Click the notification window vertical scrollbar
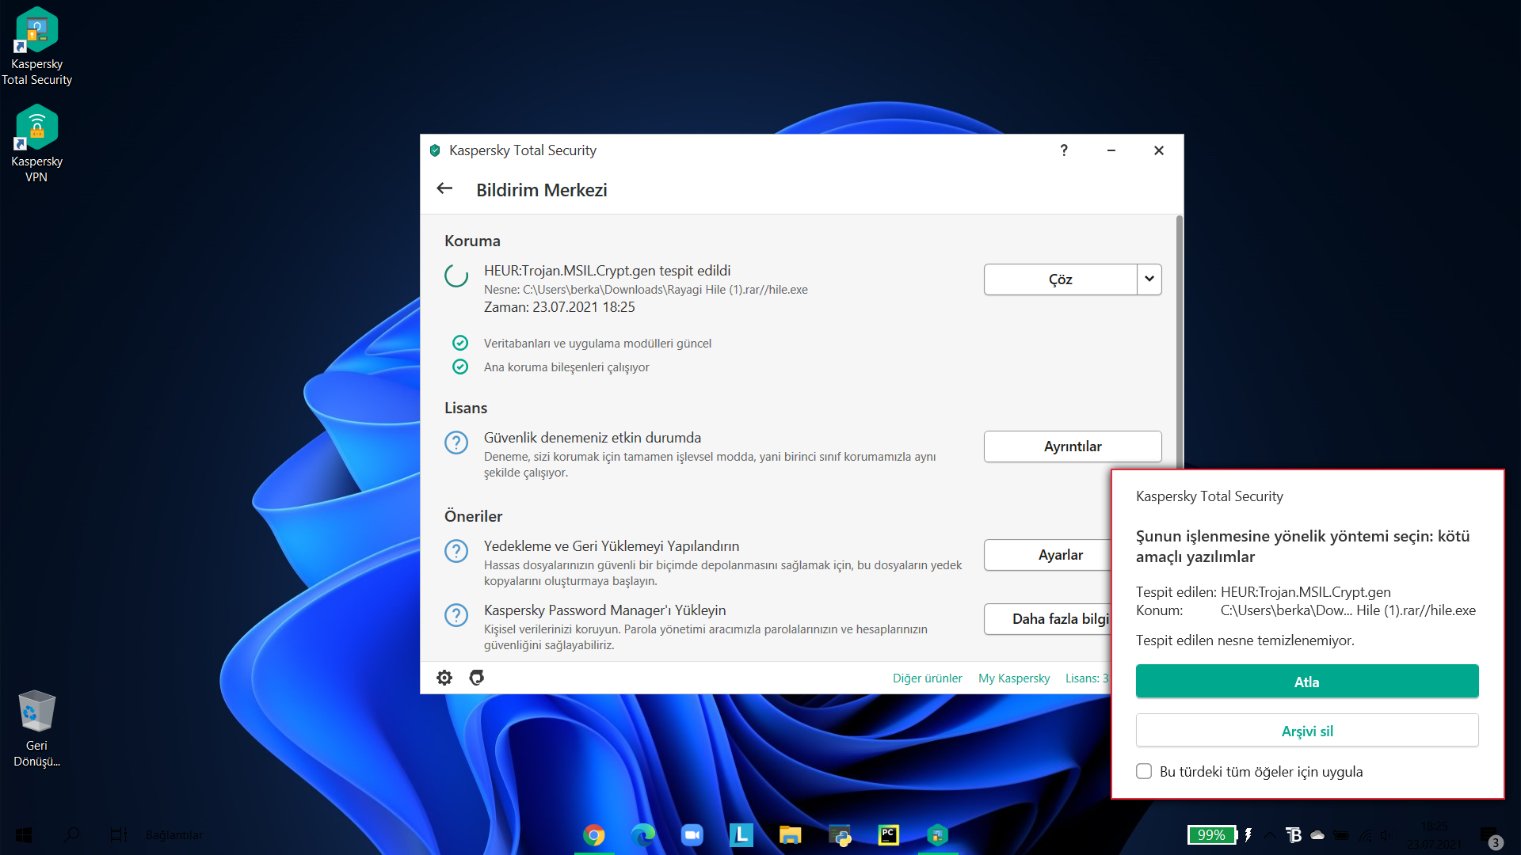The width and height of the screenshot is (1521, 855). (1180, 340)
